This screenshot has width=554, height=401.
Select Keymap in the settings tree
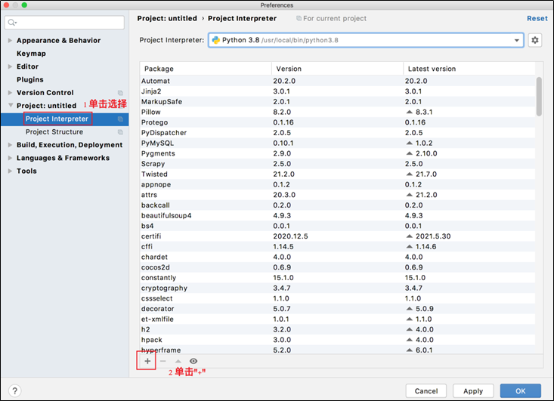click(31, 54)
